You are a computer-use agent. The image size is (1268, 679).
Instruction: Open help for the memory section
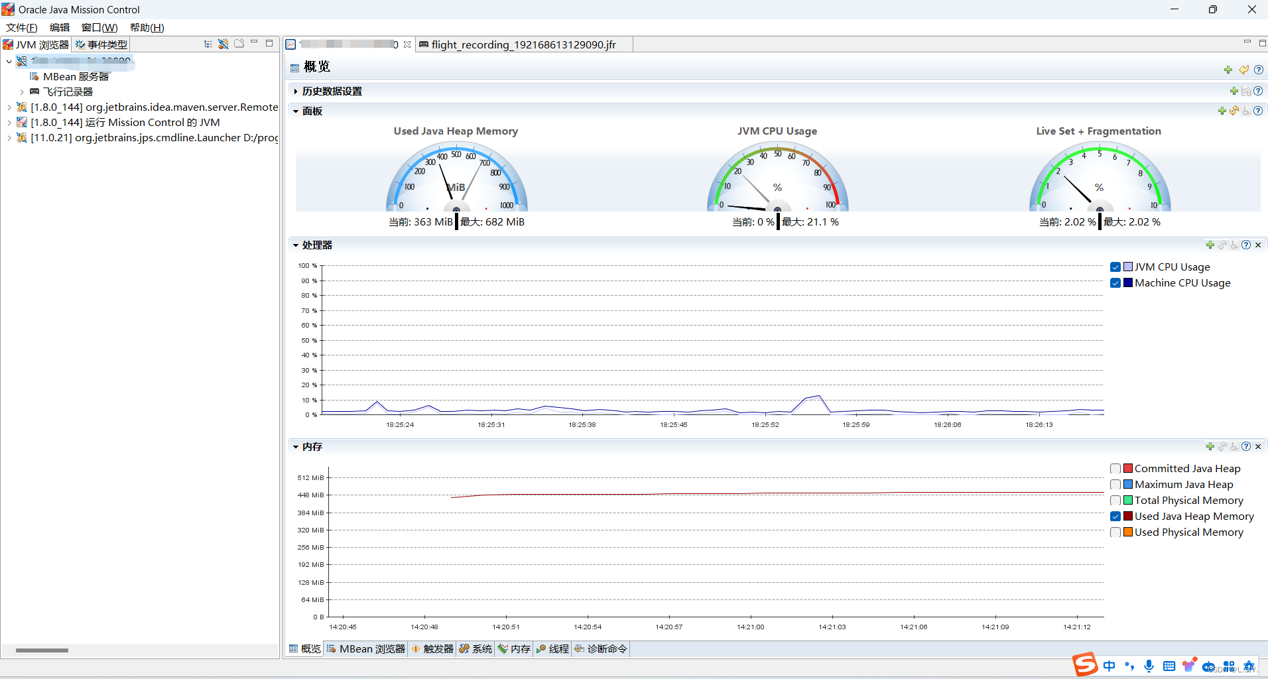click(x=1246, y=446)
